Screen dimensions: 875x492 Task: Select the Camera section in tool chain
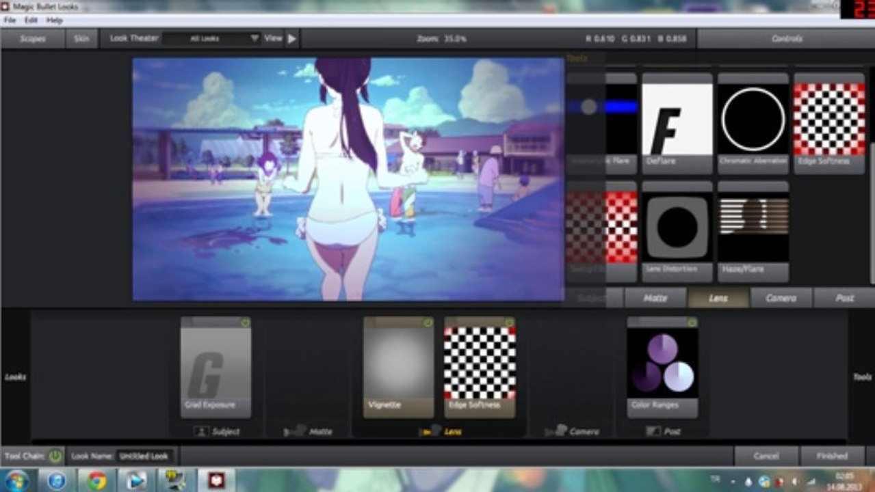571,431
